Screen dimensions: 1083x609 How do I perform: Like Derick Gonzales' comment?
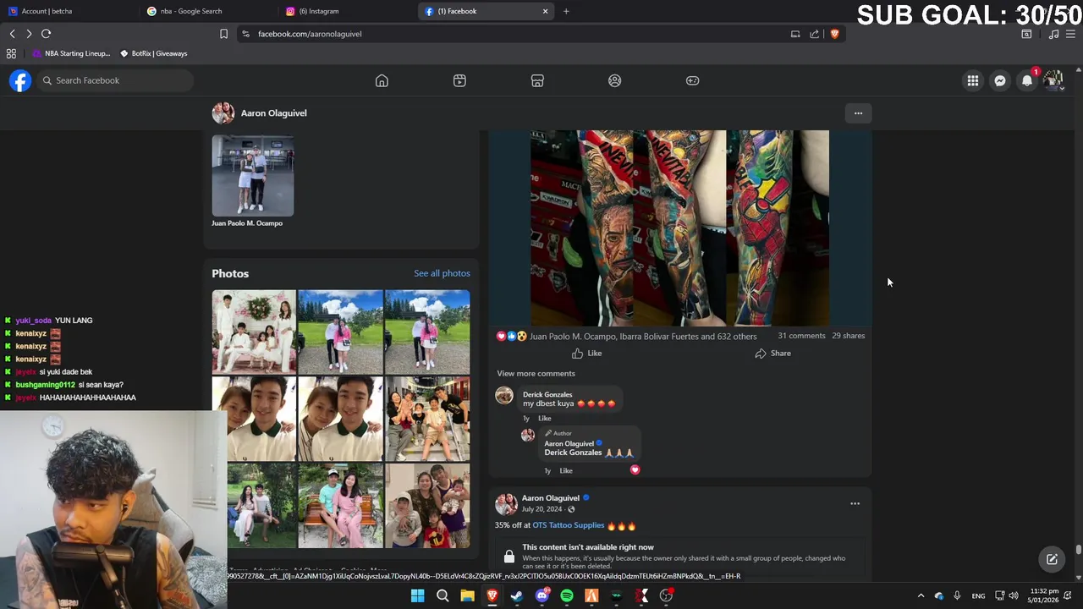(544, 418)
